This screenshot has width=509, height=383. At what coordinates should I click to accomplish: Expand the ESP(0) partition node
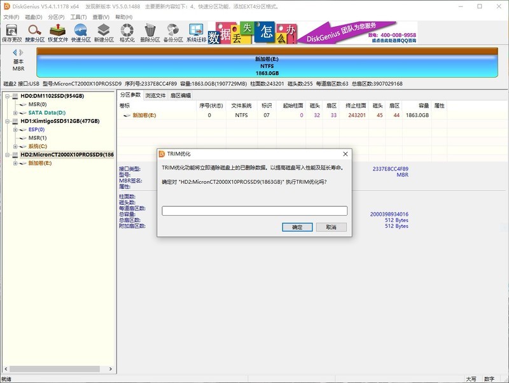click(x=15, y=129)
